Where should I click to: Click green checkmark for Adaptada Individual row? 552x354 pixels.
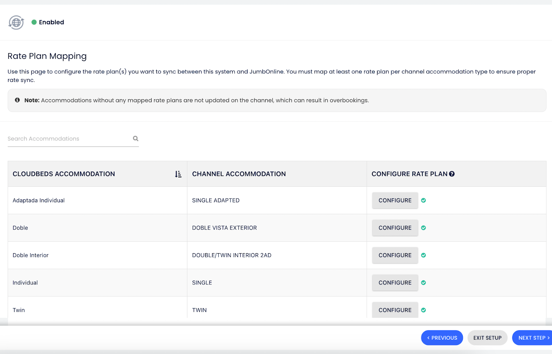click(x=423, y=201)
